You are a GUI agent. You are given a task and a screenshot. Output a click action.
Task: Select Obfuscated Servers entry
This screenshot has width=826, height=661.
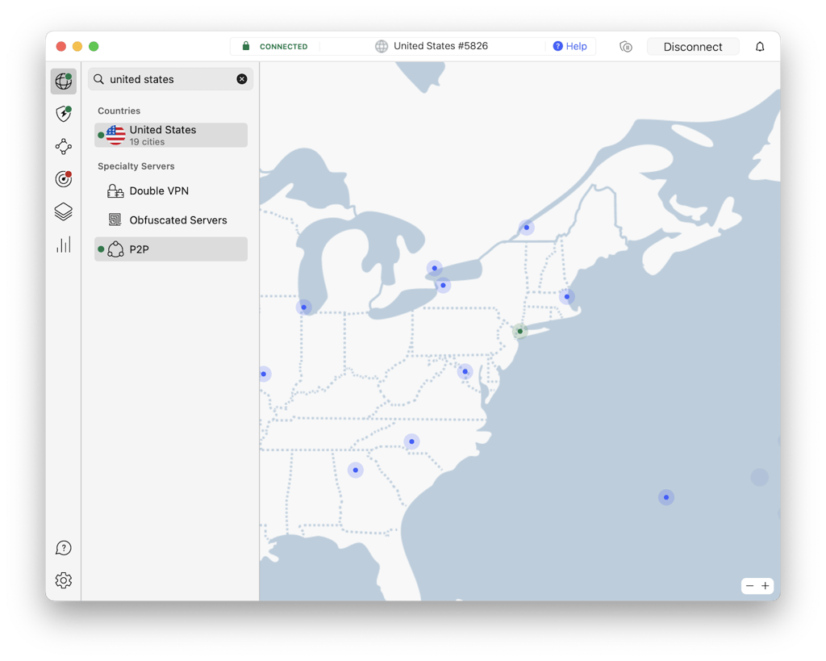coord(171,220)
